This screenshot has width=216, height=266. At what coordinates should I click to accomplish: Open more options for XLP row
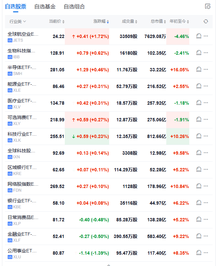[x=206, y=219]
